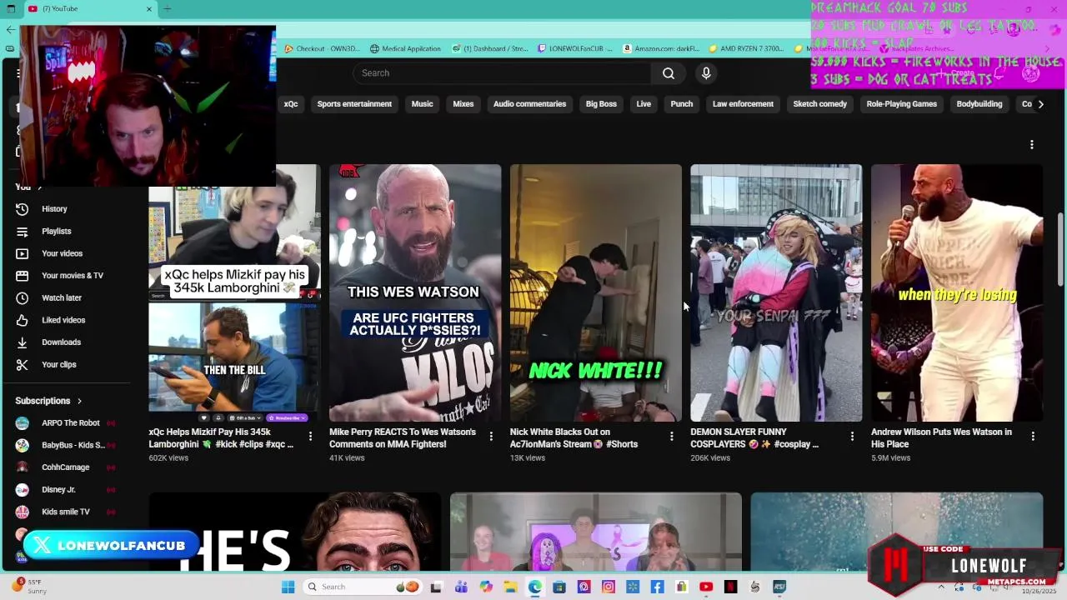Open the LONEWOLFanCUB bookmark
Screen dimensions: 1067x600
pyautogui.click(x=575, y=48)
